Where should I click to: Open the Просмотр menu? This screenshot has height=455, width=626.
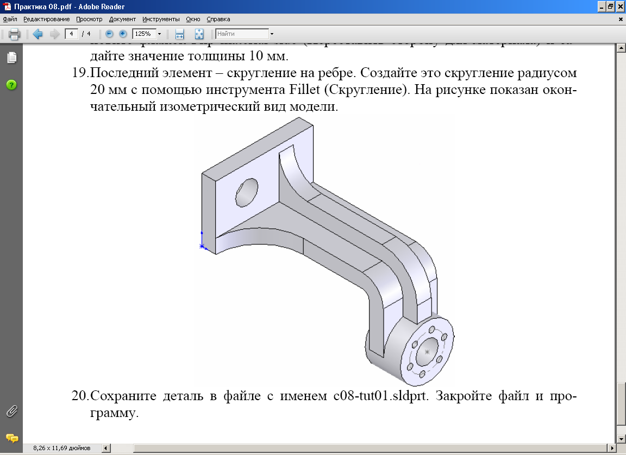[x=89, y=19]
